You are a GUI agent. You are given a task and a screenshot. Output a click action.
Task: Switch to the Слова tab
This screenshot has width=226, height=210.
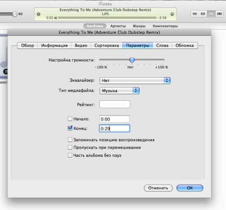click(x=162, y=45)
